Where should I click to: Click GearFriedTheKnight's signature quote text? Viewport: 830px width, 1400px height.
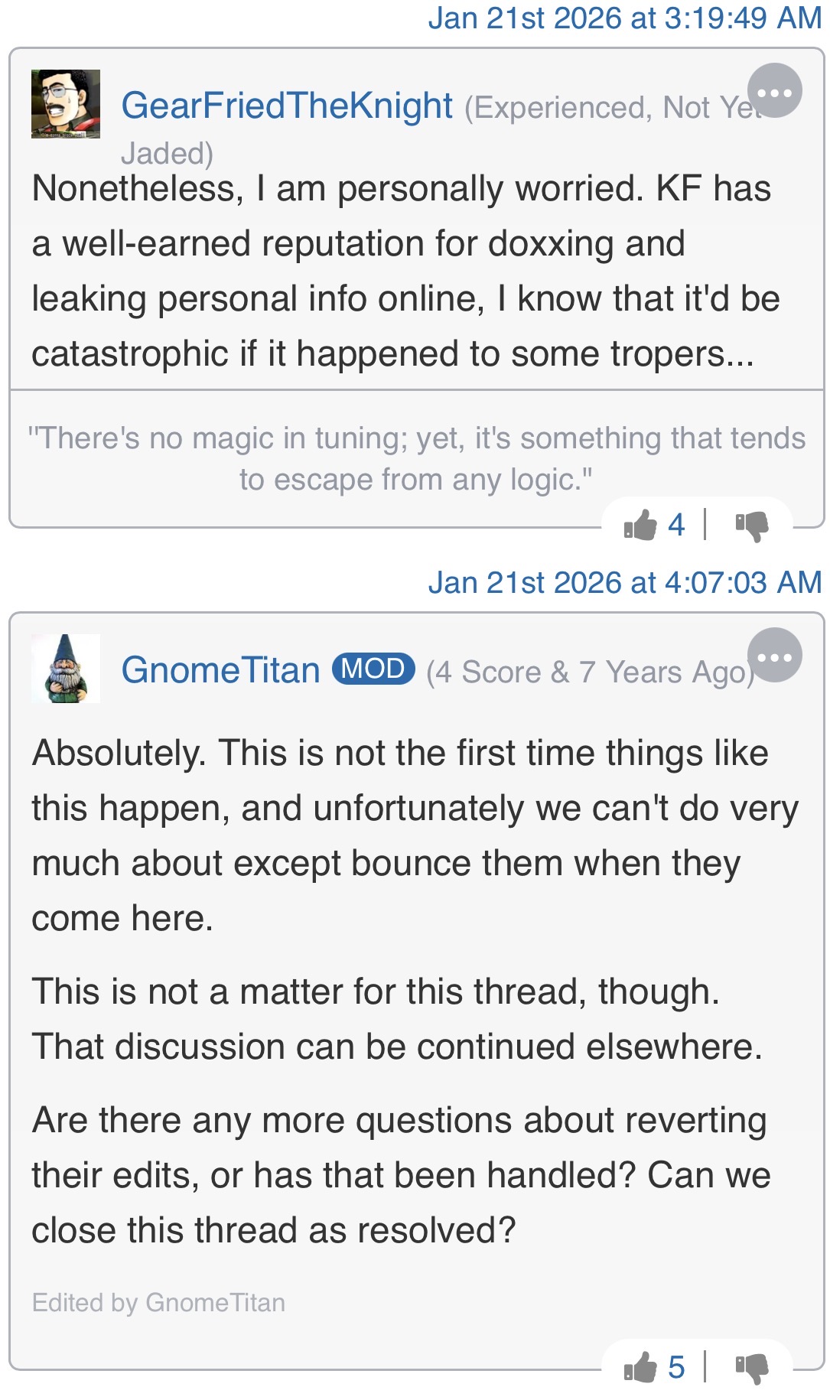(416, 459)
